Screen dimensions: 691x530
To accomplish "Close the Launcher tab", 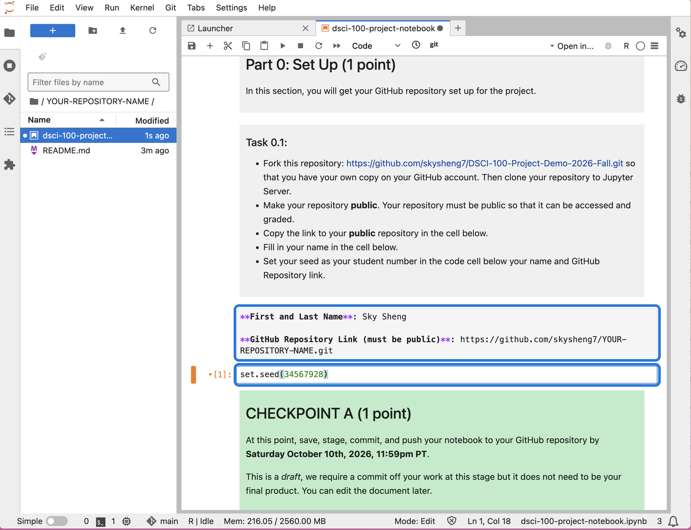I will click(x=305, y=28).
